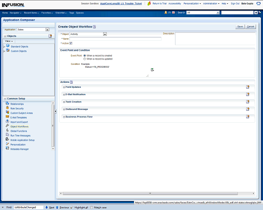Image resolution: width=263 pixels, height=210 pixels.
Task: Open the Object dropdown showing Activity
Action: point(105,34)
